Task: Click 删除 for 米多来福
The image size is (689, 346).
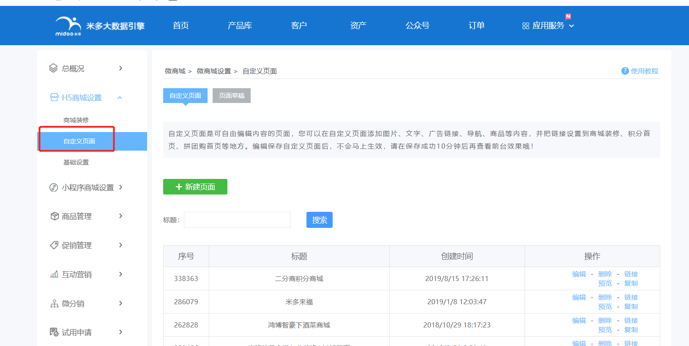Action: [605, 297]
